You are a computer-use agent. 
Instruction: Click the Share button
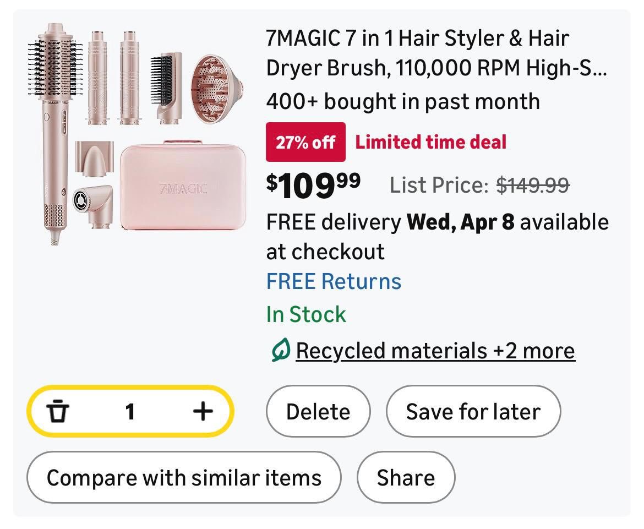(x=406, y=477)
